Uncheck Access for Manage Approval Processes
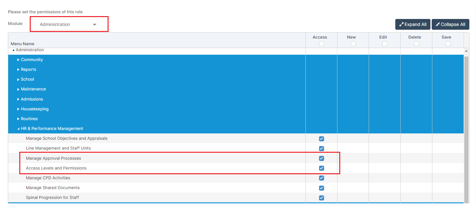This screenshot has width=476, height=215. (322, 158)
